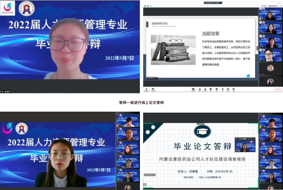Click the red leave meeting button
The height and width of the screenshot is (190, 283).
(x=278, y=89)
